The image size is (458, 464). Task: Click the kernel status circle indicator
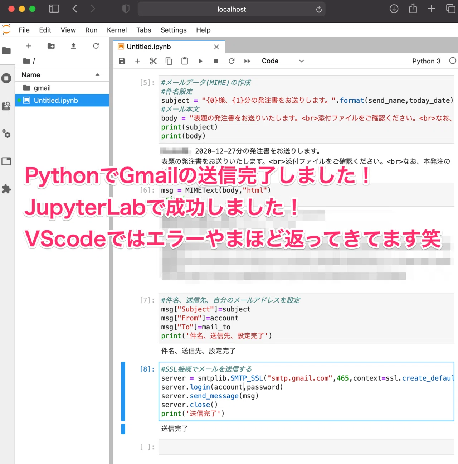coord(453,61)
